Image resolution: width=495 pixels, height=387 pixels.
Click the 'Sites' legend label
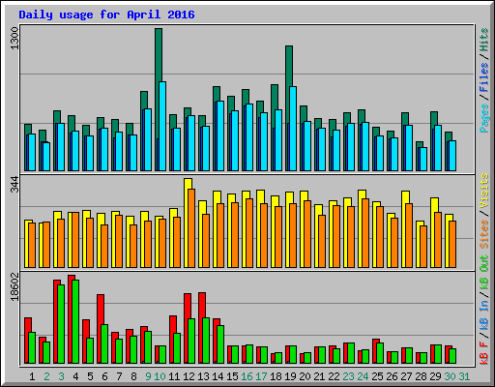[484, 234]
